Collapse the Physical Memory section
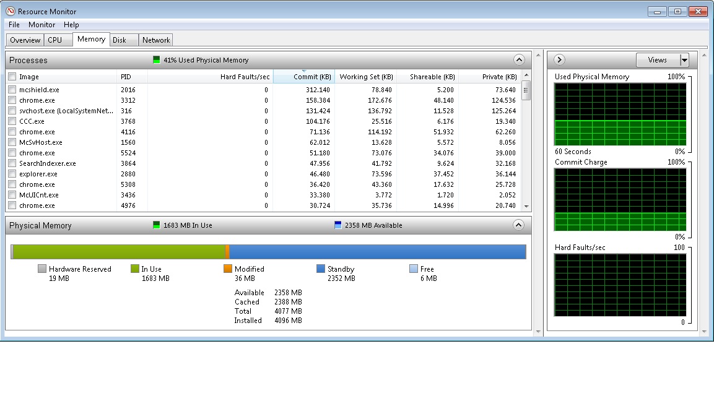The width and height of the screenshot is (714, 401). 519,225
